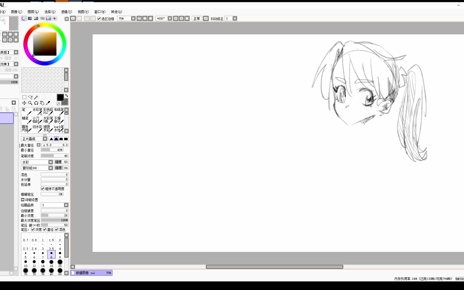Open the zoom 75% dropdown
Viewport: 464px width, 290px height.
click(133, 19)
